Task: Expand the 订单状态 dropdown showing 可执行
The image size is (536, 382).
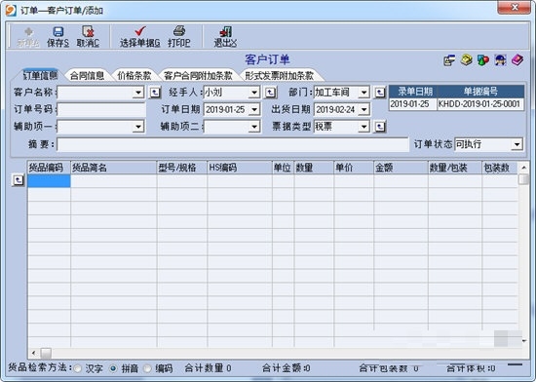Action: (x=517, y=144)
